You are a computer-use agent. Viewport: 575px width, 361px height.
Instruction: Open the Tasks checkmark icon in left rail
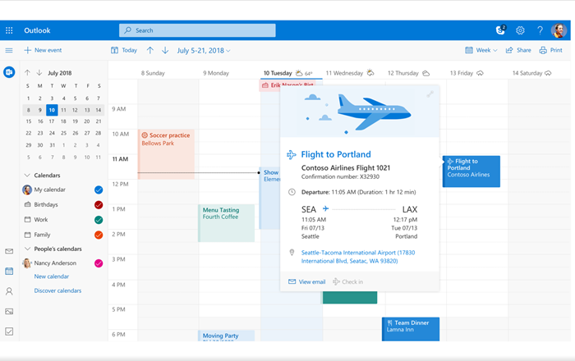(9, 331)
